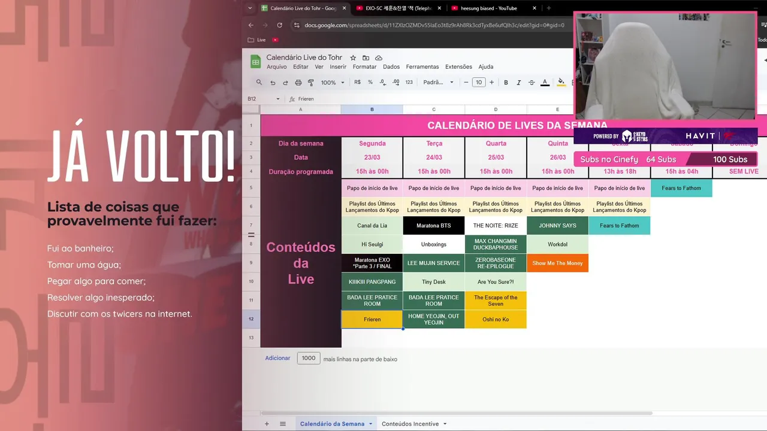
Task: Open the Google Sheets home icon
Action: tap(256, 62)
